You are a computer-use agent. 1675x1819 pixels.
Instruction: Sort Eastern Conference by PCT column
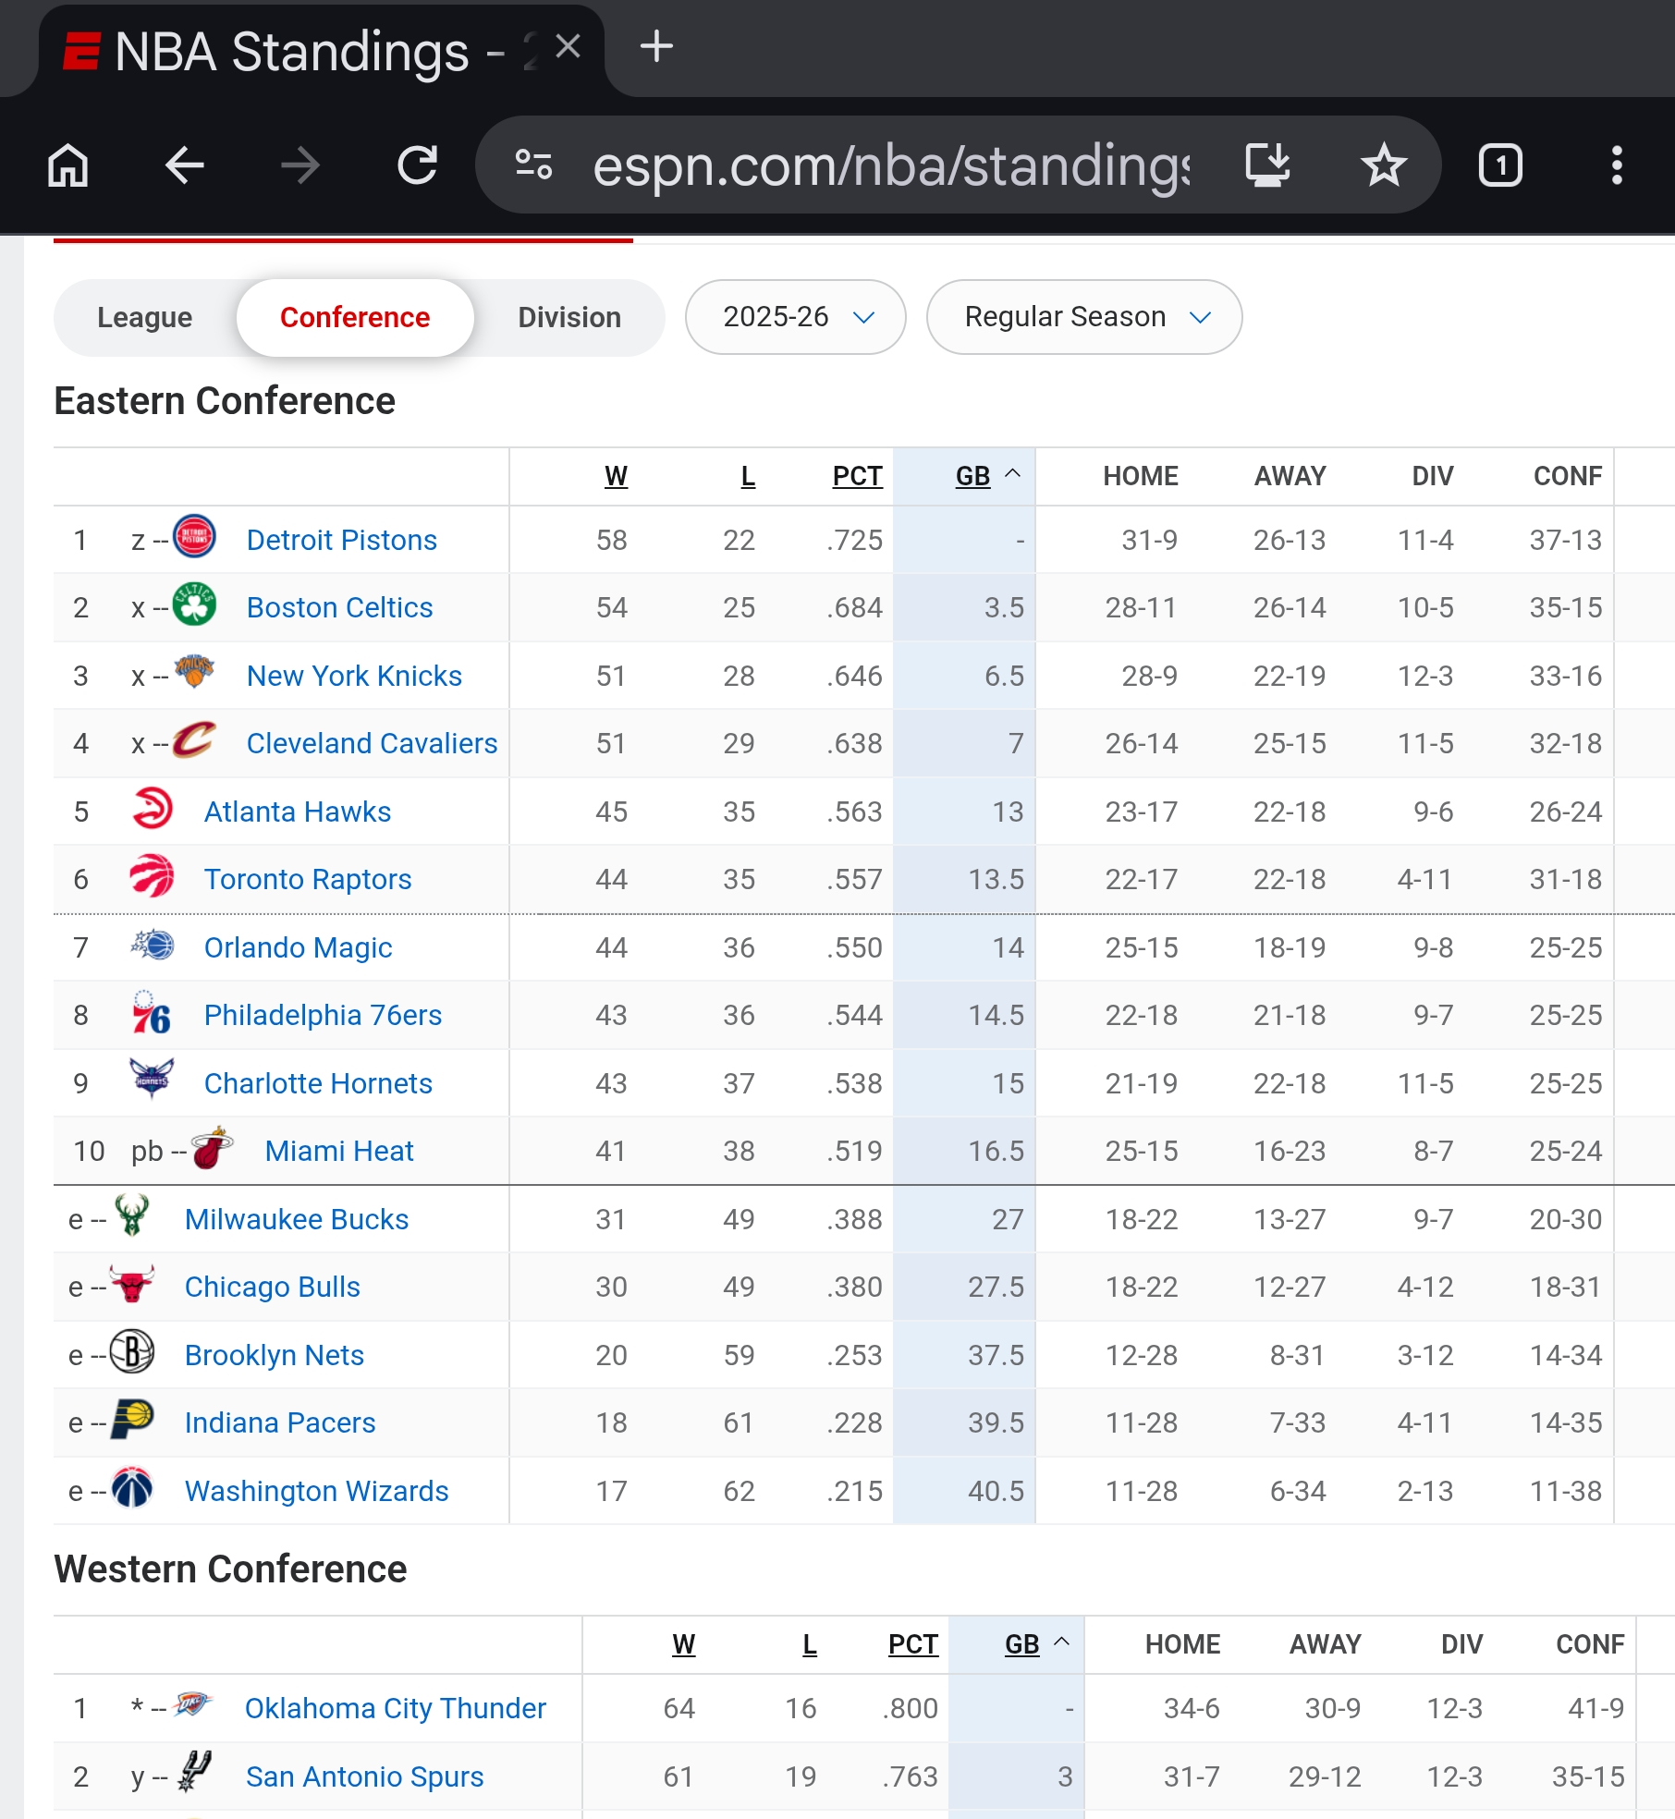pos(857,476)
